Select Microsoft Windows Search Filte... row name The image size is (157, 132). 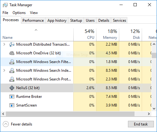point(44,62)
